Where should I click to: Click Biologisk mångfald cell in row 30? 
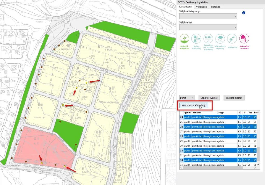click(220, 146)
